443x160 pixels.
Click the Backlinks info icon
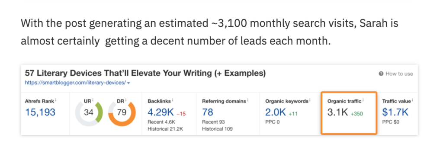click(173, 100)
